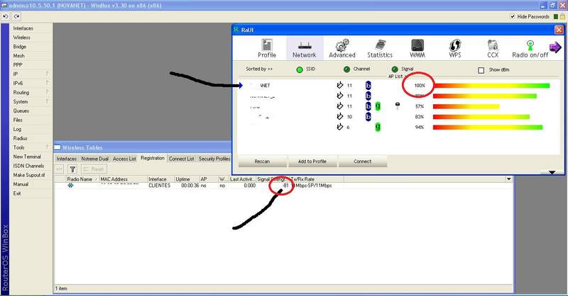Click the Rescan button
Screen dimensions: 568x296
262,161
